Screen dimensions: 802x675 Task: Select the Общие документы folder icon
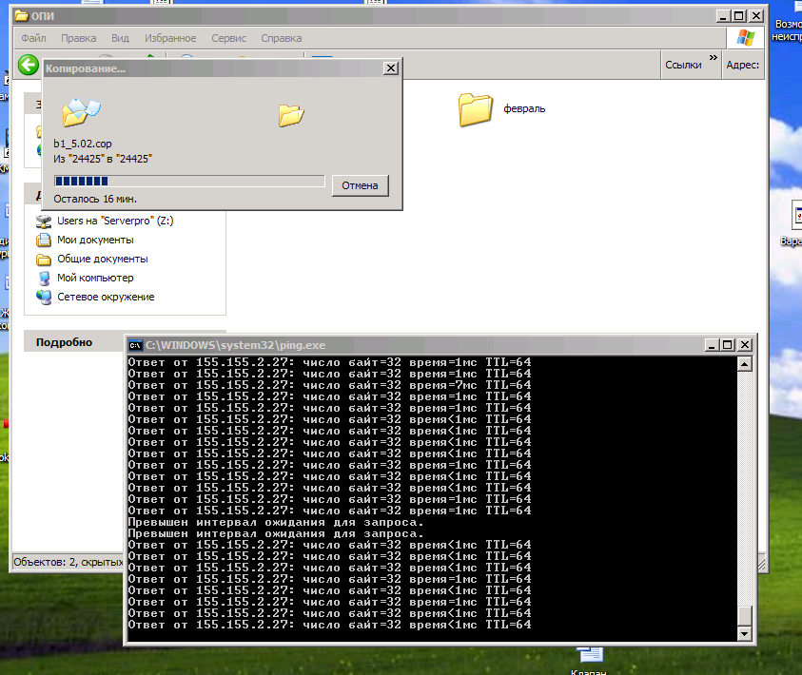click(x=44, y=260)
